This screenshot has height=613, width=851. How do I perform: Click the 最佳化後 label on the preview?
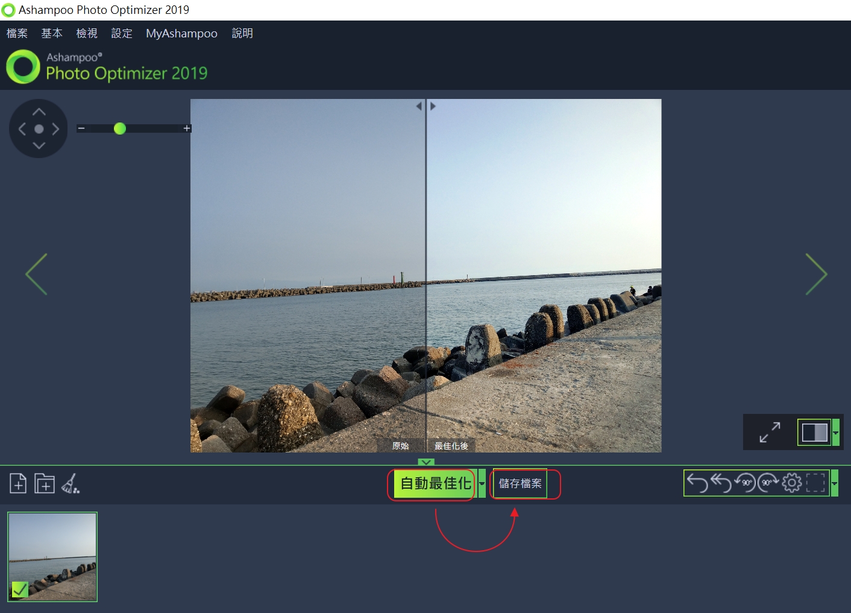point(451,446)
